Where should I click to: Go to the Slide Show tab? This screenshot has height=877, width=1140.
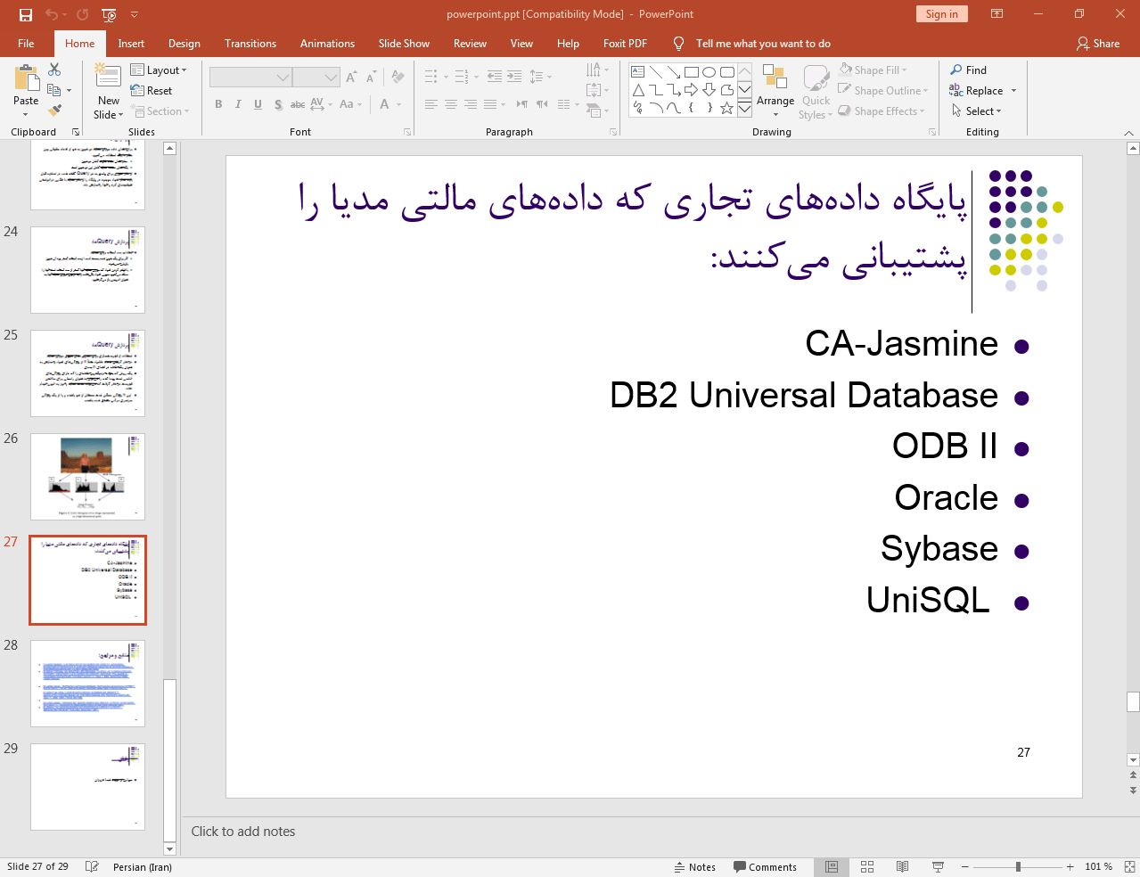click(x=404, y=43)
